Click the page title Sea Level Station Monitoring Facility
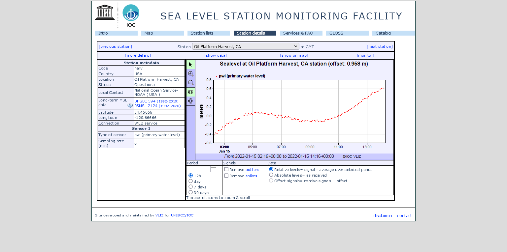Screen dimensions: 507x252 coord(281,16)
